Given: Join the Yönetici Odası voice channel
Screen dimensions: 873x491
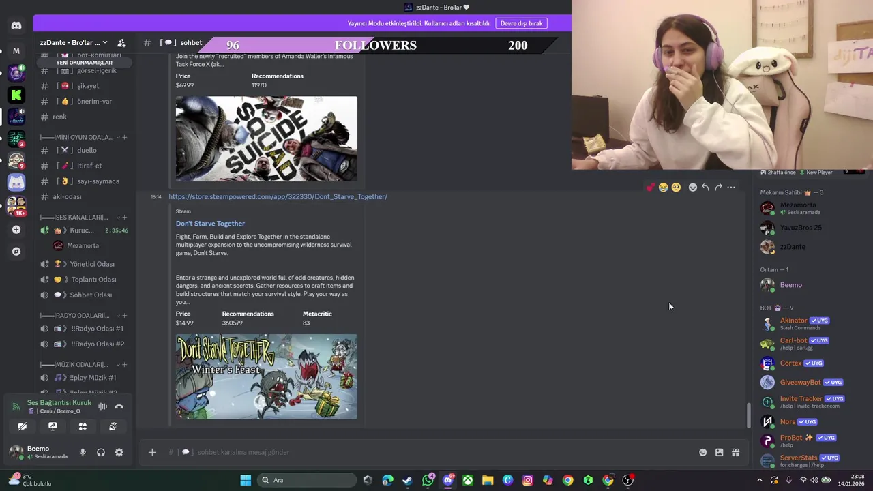Looking at the screenshot, I should click(x=83, y=264).
